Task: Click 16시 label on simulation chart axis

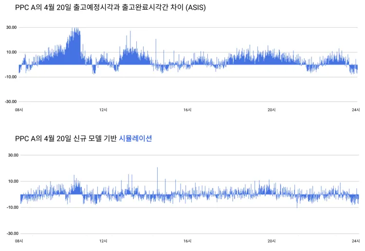Action: click(187, 241)
